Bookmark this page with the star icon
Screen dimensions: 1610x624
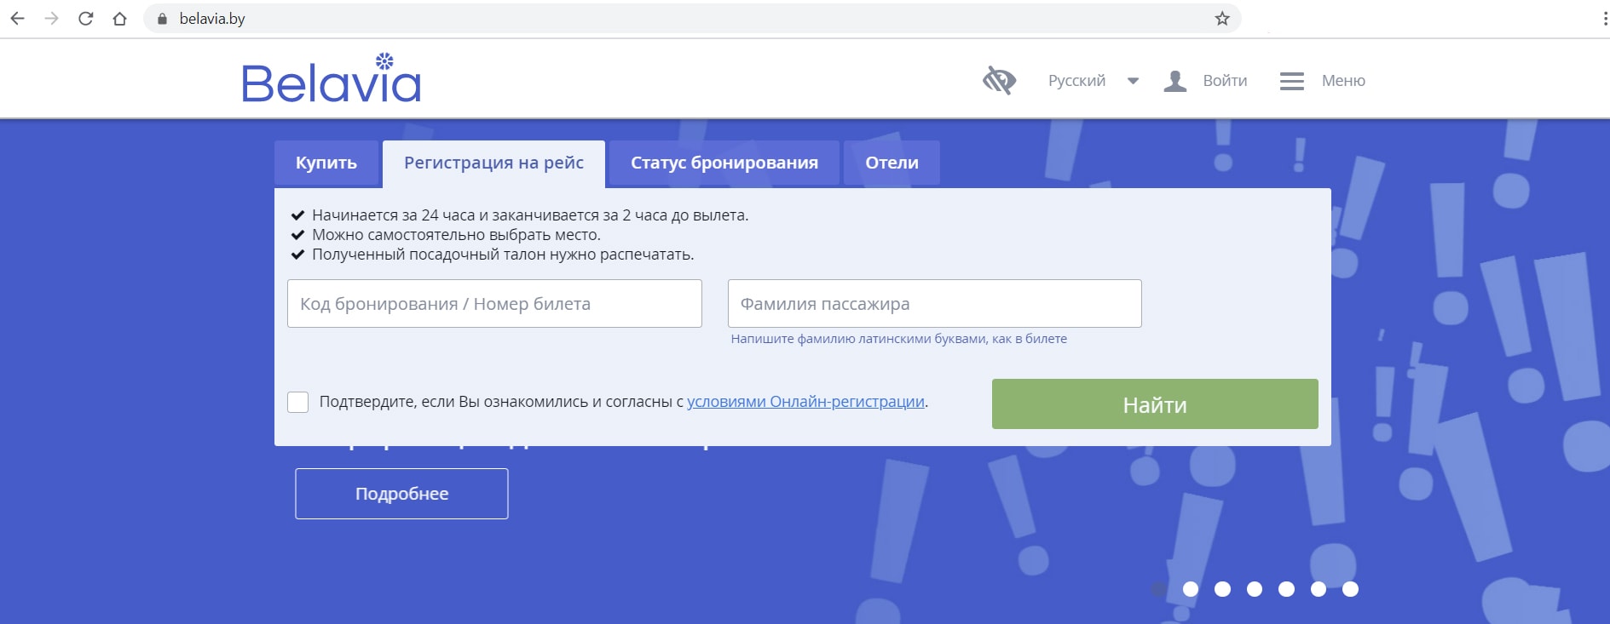coord(1222,19)
